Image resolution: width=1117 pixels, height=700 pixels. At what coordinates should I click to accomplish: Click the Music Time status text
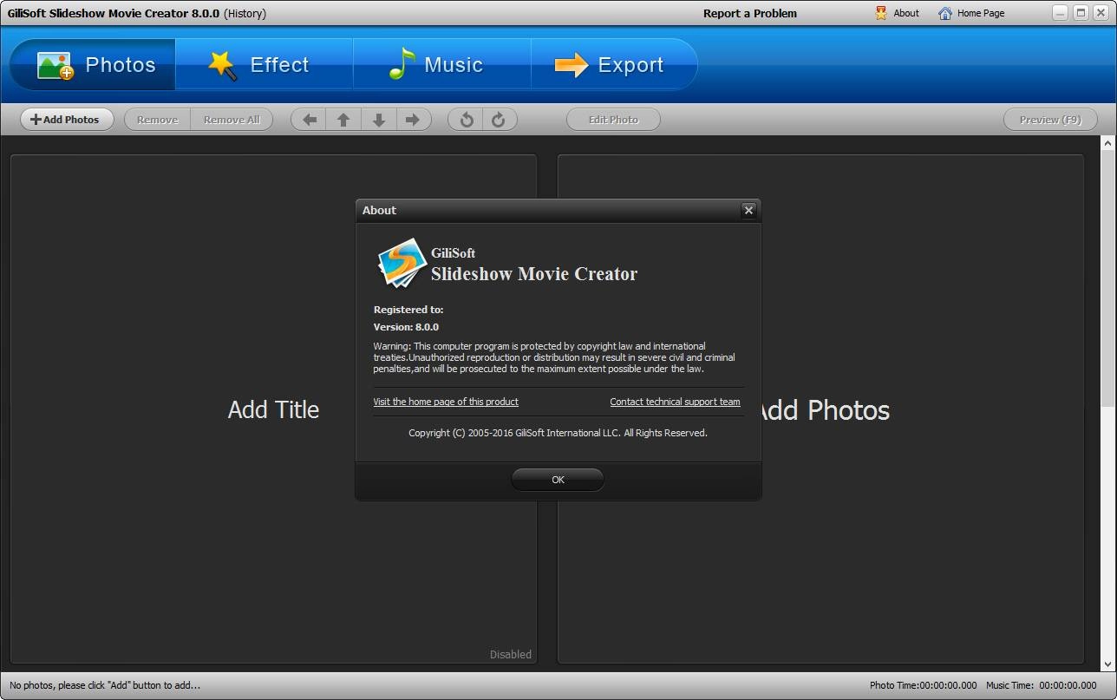point(1042,685)
